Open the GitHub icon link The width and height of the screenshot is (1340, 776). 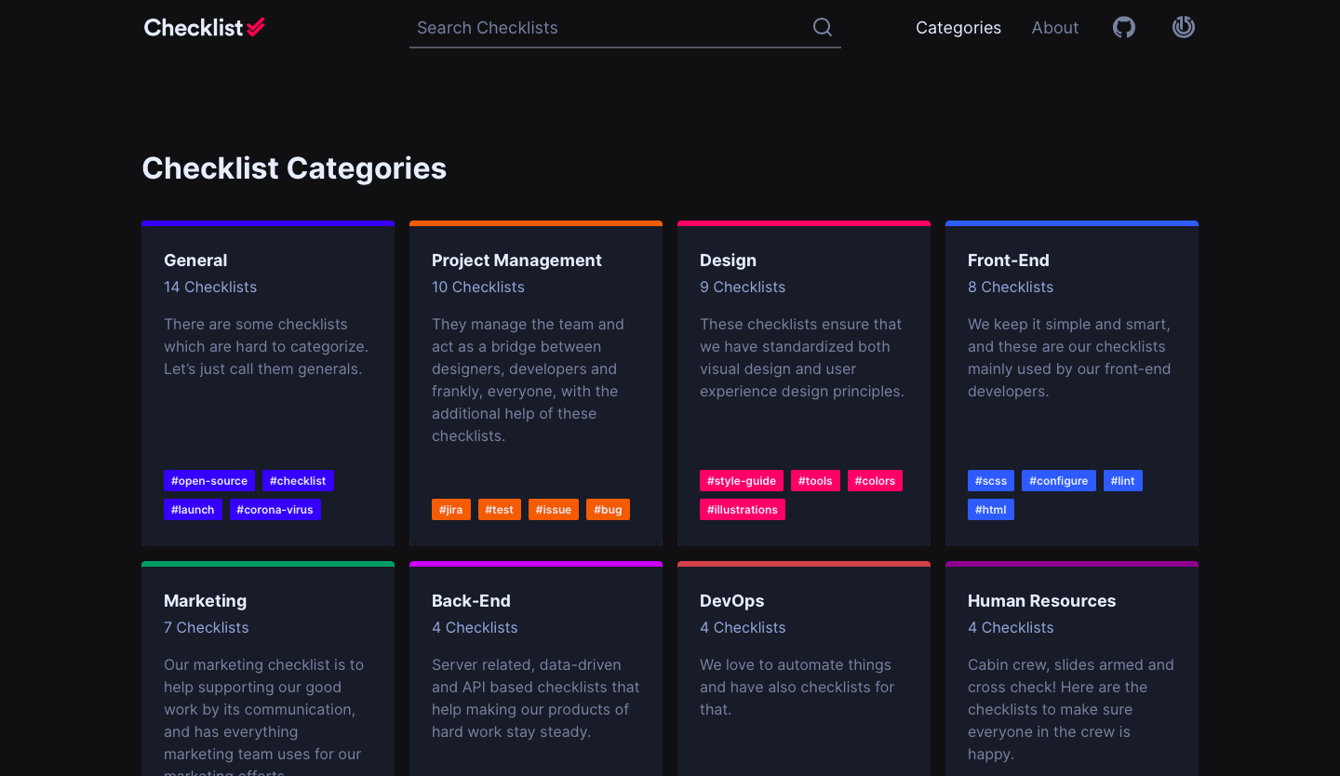click(x=1124, y=28)
